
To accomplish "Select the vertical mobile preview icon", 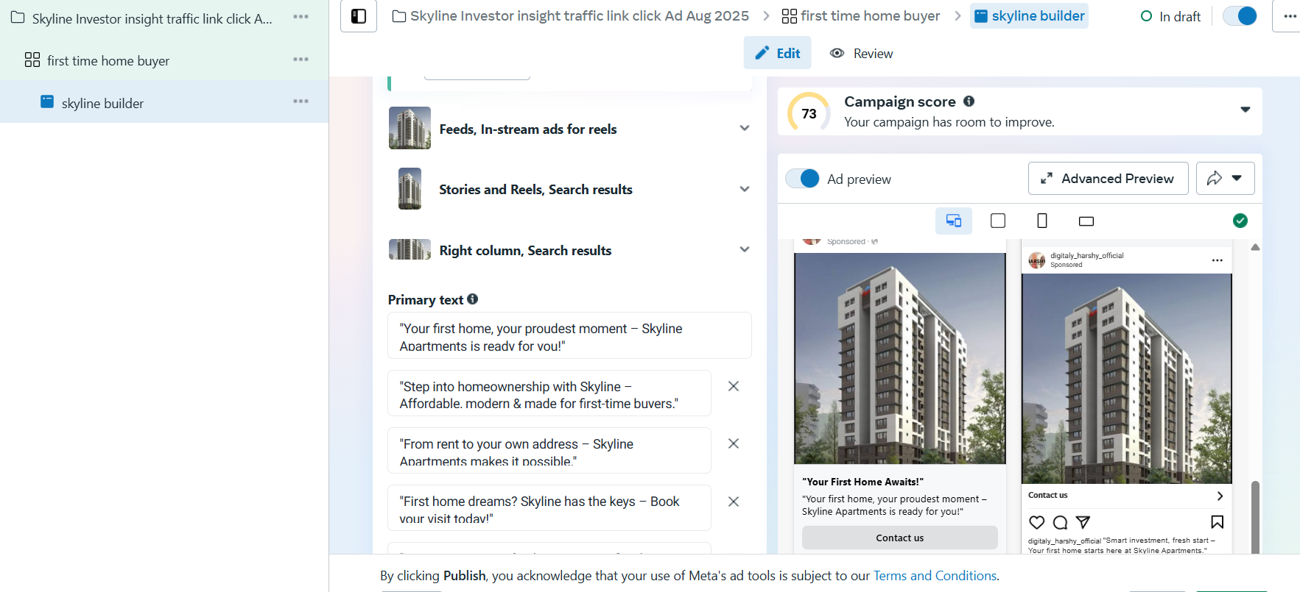I will pyautogui.click(x=1042, y=221).
